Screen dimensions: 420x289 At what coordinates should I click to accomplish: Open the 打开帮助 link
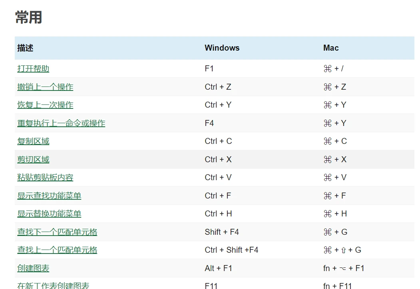[x=33, y=69]
